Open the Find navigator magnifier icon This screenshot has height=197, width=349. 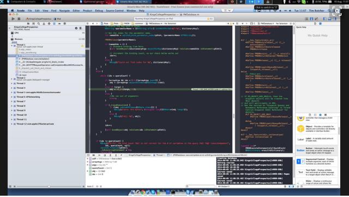tap(39, 23)
